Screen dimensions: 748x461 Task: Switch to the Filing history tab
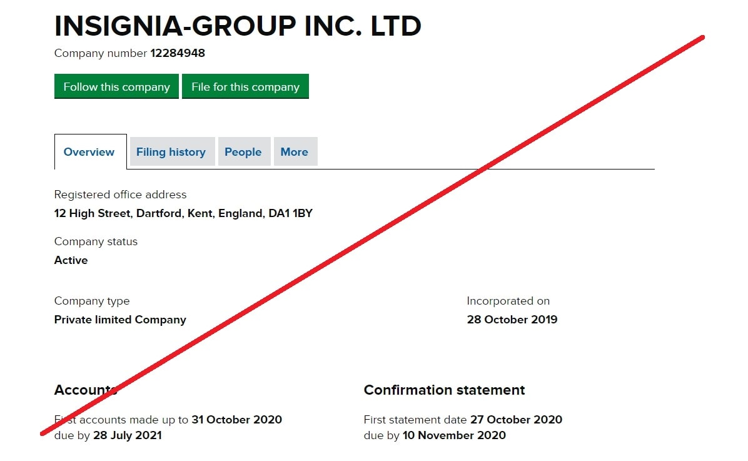pos(171,152)
